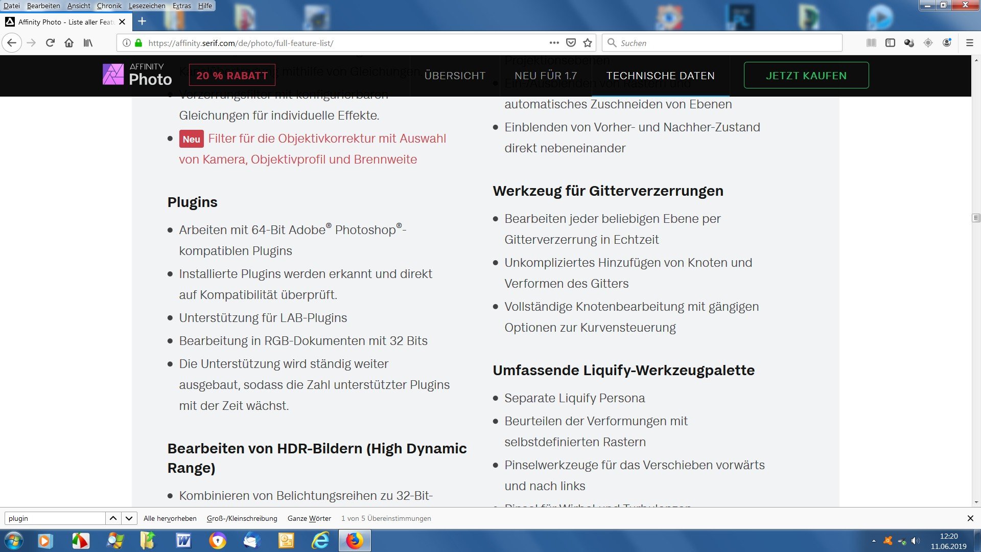Open the Firefox hamburger menu
Image resolution: width=981 pixels, height=552 pixels.
tap(969, 43)
